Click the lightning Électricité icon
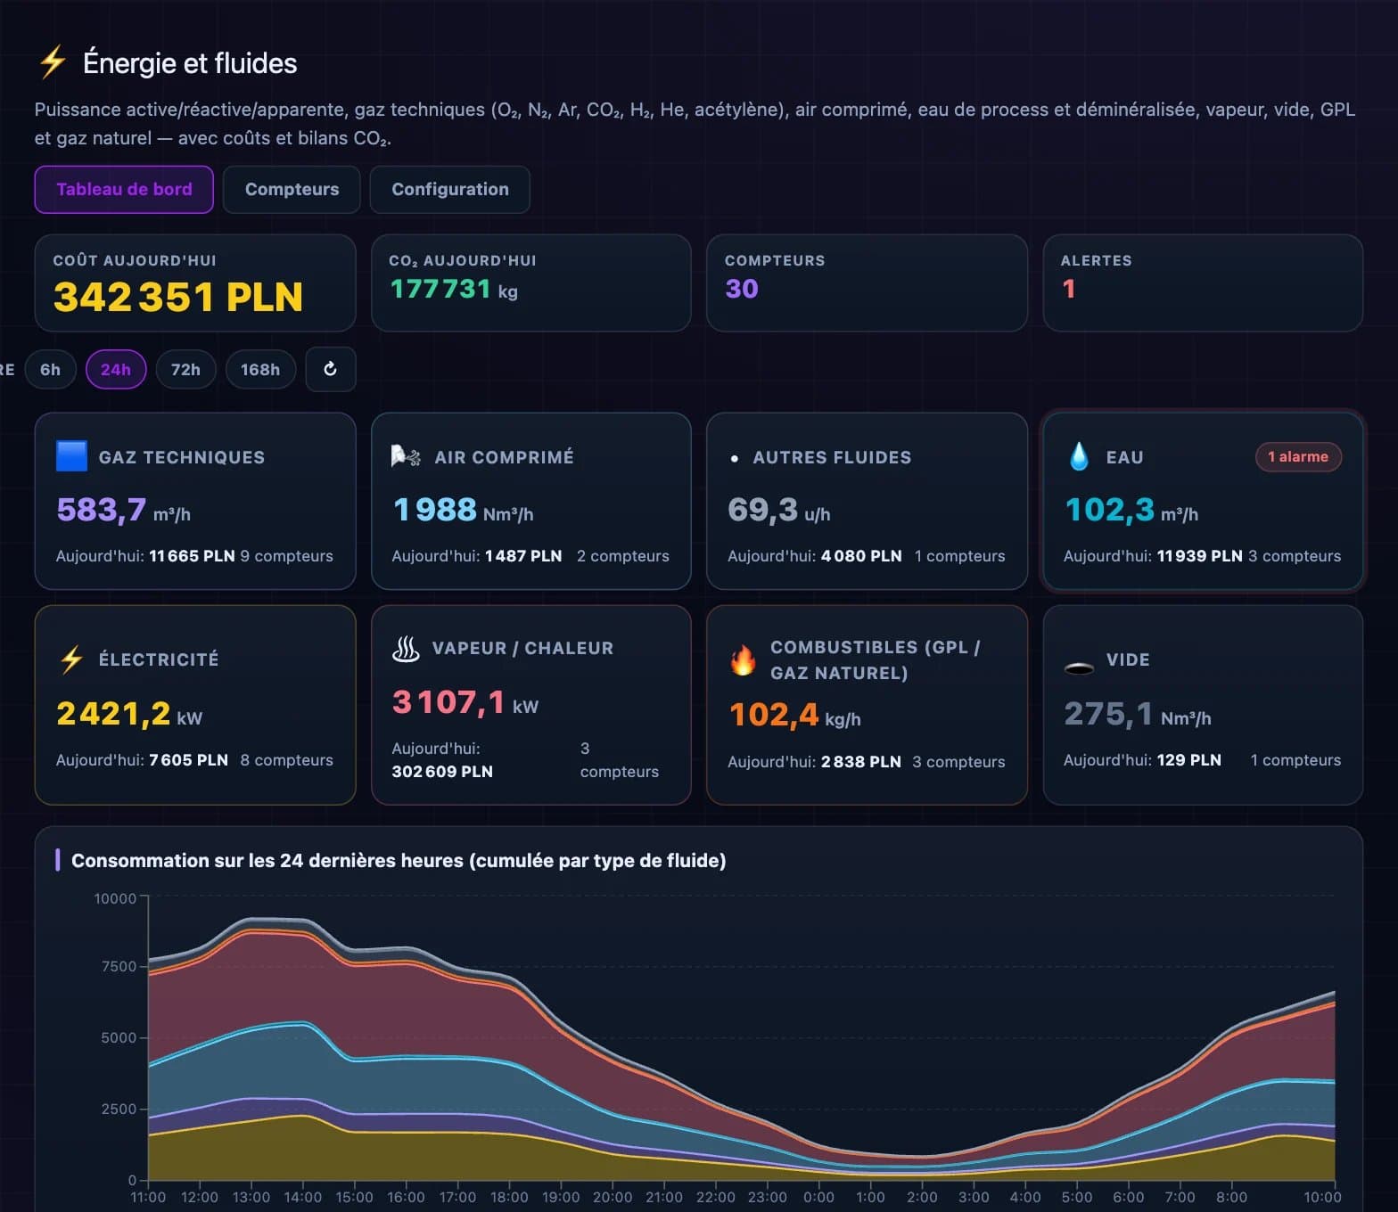This screenshot has width=1398, height=1212. 71,659
